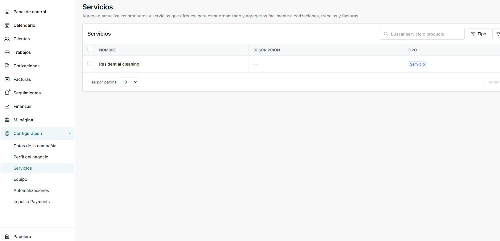
Task: Open Perfil del negocio settings
Action: click(38, 157)
